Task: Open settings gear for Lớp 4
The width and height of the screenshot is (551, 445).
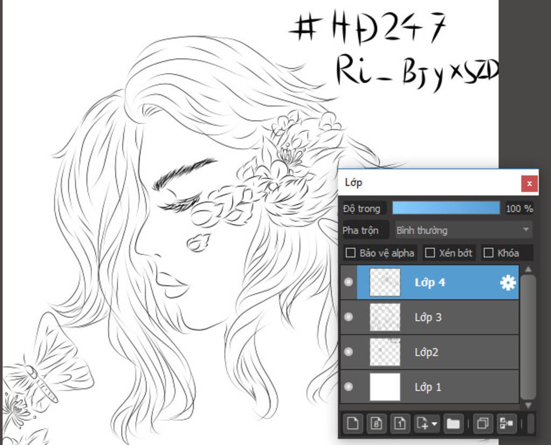Action: (507, 283)
